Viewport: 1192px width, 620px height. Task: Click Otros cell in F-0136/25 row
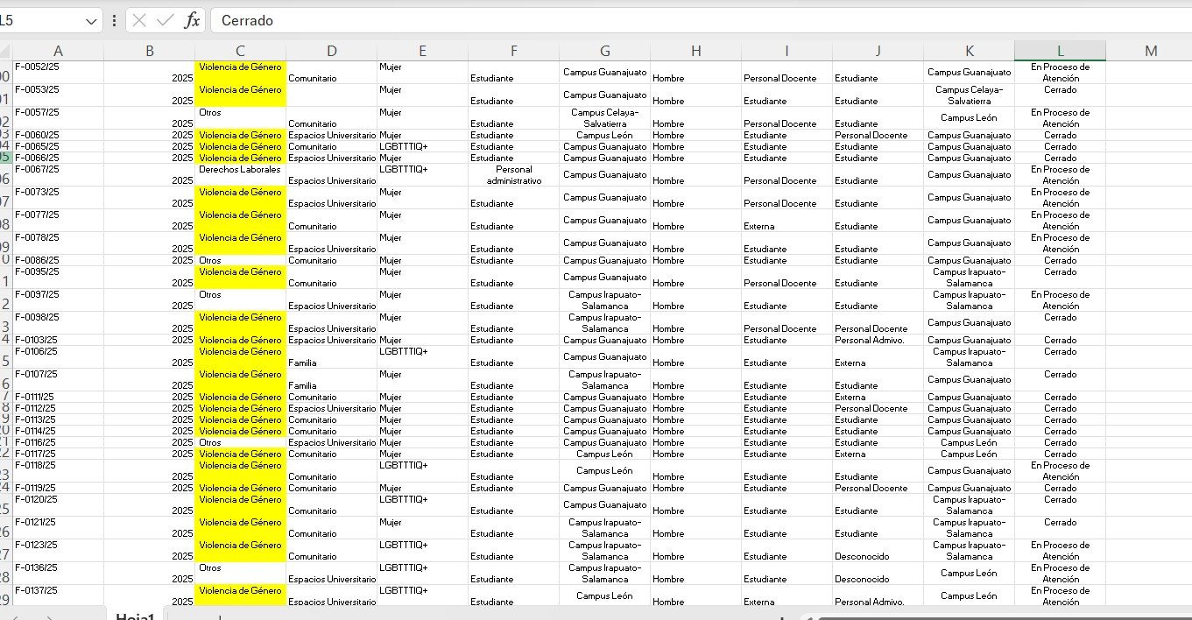tap(240, 573)
